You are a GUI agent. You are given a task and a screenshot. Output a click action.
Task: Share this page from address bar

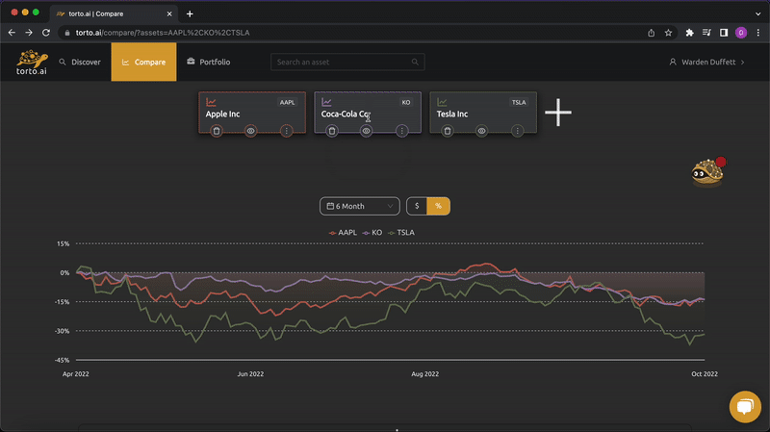[x=652, y=33]
